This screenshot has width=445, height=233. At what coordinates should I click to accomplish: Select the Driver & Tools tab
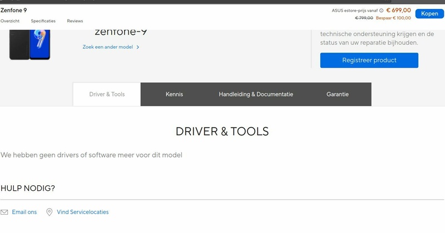click(107, 94)
